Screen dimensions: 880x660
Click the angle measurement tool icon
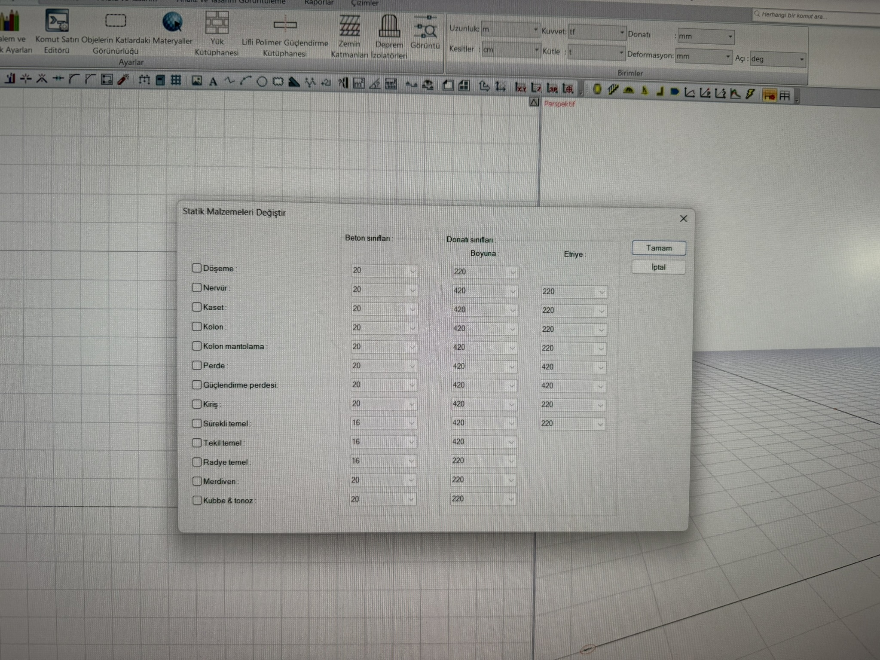(375, 84)
